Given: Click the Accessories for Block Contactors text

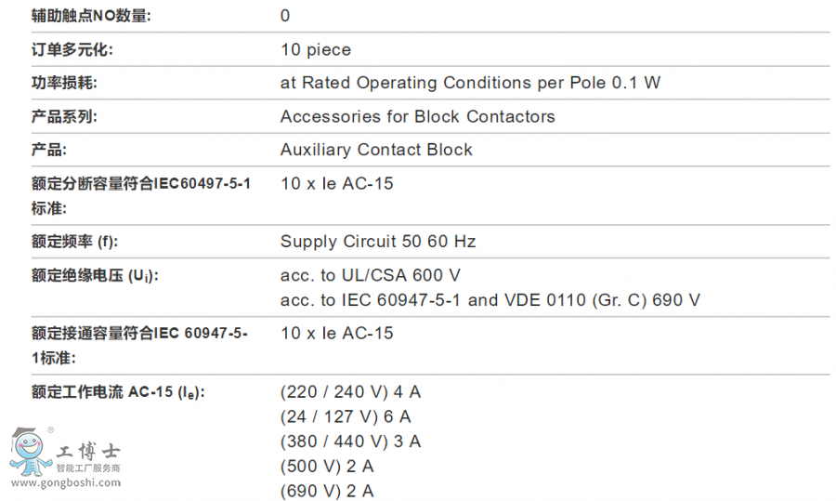Looking at the screenshot, I should (x=417, y=116).
